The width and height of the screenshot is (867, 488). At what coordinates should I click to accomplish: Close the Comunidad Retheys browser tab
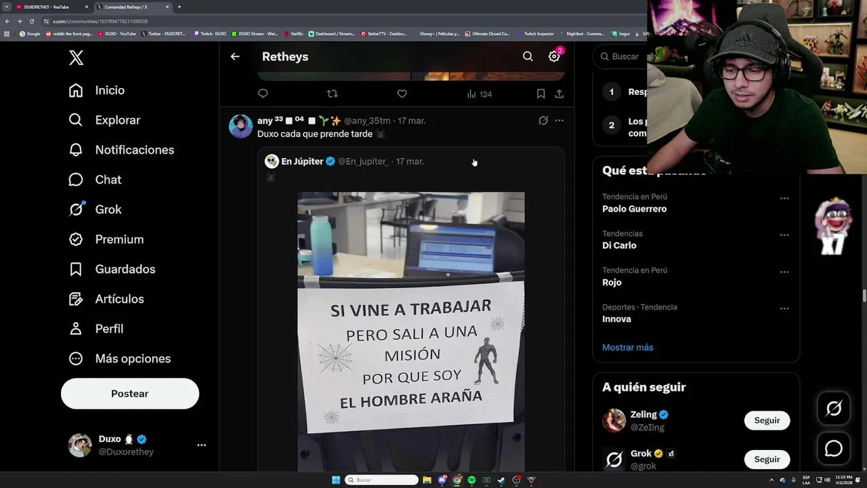click(167, 7)
